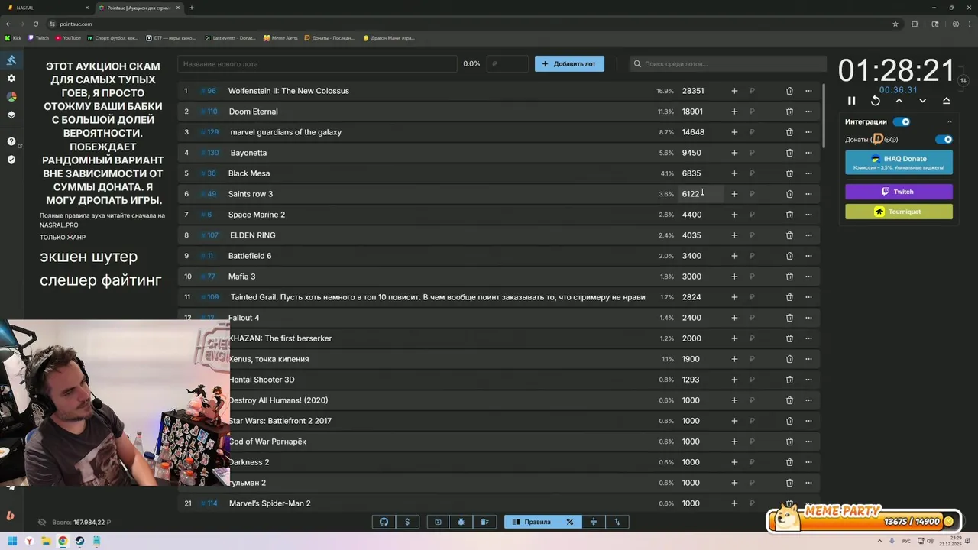Screen dimensions: 978x550
Task: Open the Kick bookmark
Action: pos(13,37)
